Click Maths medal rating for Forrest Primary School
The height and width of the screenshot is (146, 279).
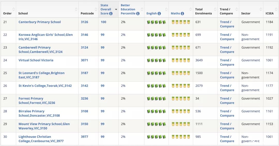click(181, 99)
